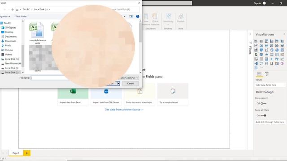Select the Funnel visual
This screenshot has height=161, width=287.
(x=261, y=50)
